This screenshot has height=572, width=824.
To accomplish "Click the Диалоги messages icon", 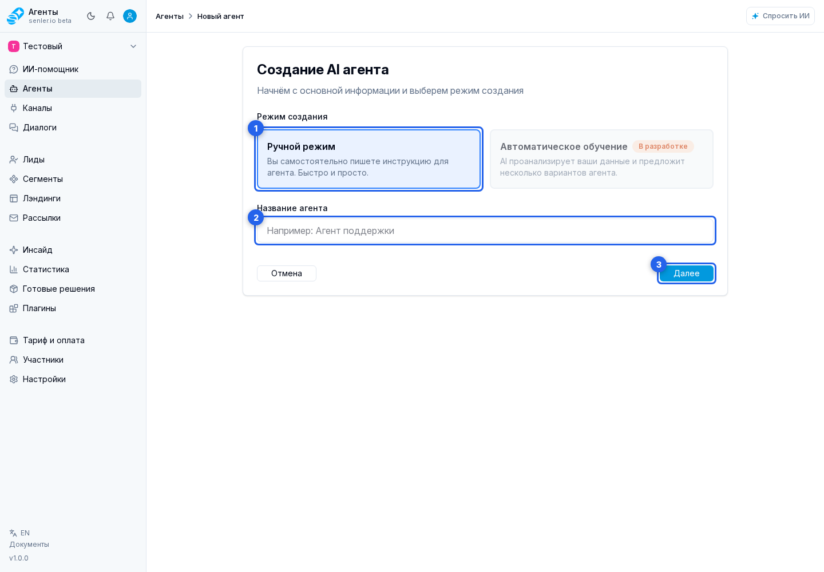I will tap(14, 128).
